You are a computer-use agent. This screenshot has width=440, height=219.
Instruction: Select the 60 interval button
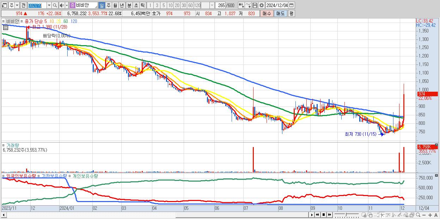pos(190,5)
